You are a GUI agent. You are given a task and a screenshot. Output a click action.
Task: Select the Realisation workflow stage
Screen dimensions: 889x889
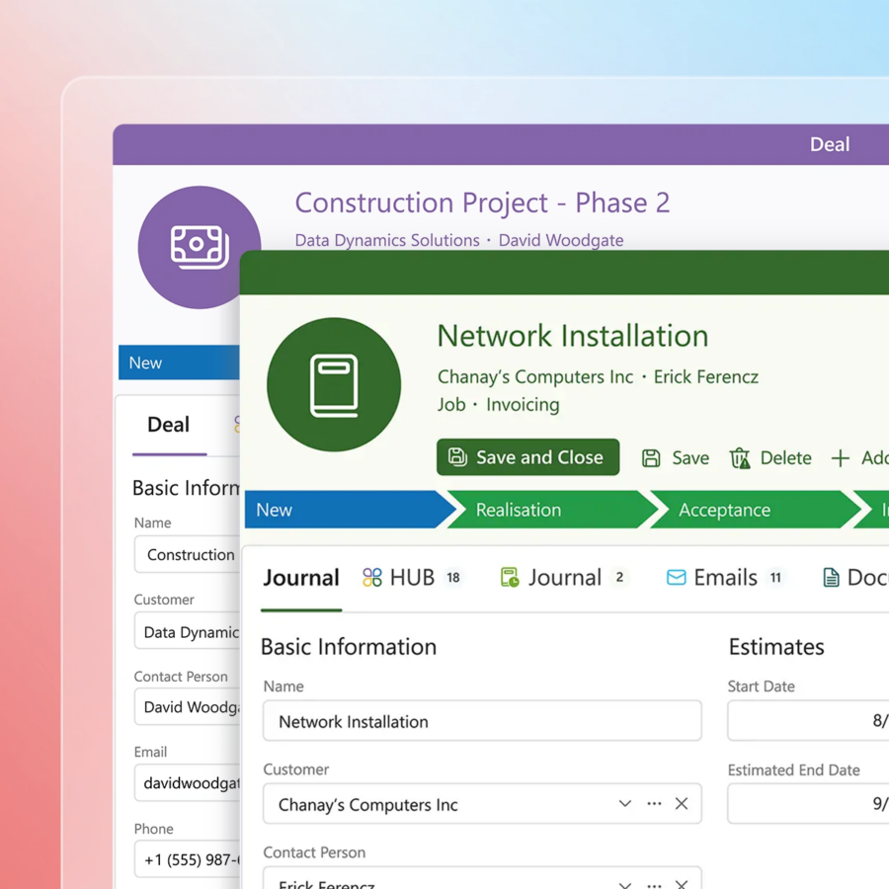click(551, 510)
